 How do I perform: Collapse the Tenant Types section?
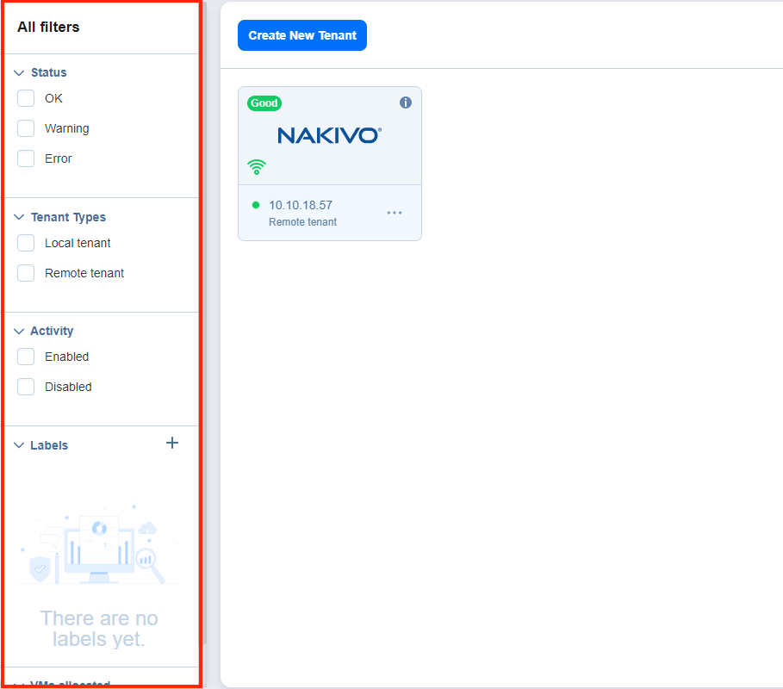pyautogui.click(x=19, y=218)
